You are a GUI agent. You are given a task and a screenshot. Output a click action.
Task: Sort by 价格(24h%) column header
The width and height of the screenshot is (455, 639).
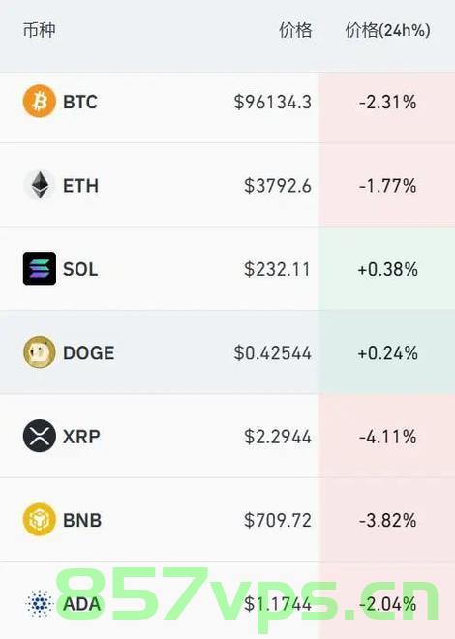pyautogui.click(x=388, y=30)
